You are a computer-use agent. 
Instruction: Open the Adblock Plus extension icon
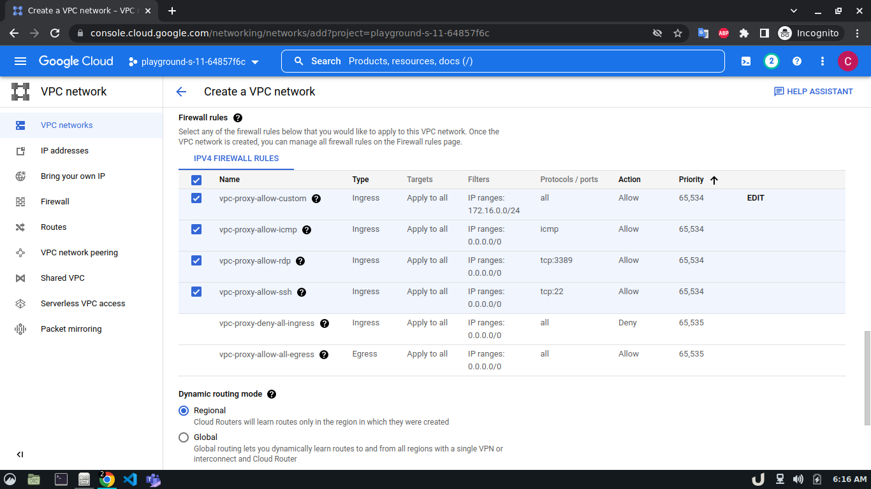[x=724, y=33]
